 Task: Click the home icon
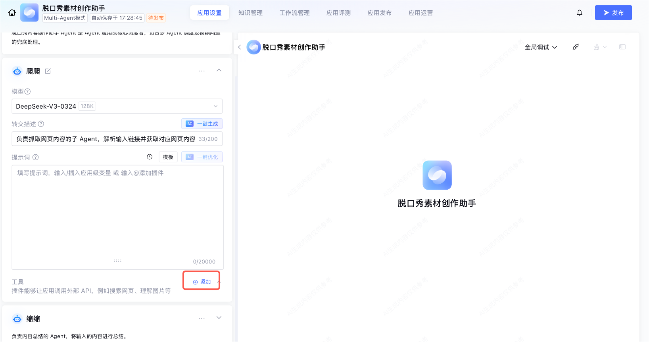pyautogui.click(x=12, y=13)
